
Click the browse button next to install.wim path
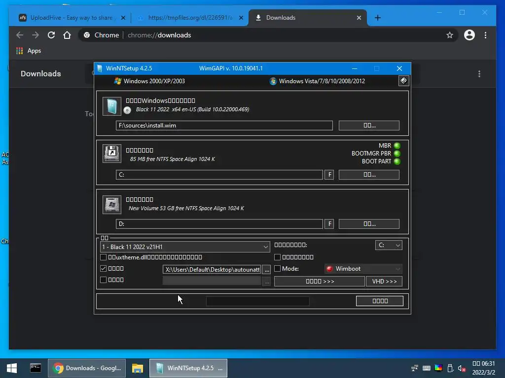(x=369, y=126)
